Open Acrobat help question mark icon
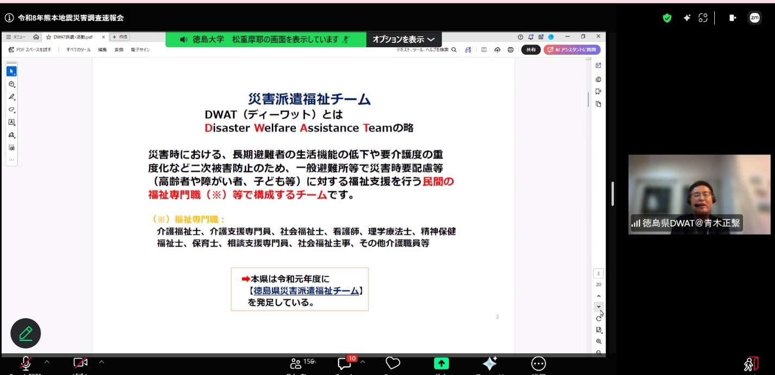Image resolution: width=775 pixels, height=375 pixels. tap(520, 37)
